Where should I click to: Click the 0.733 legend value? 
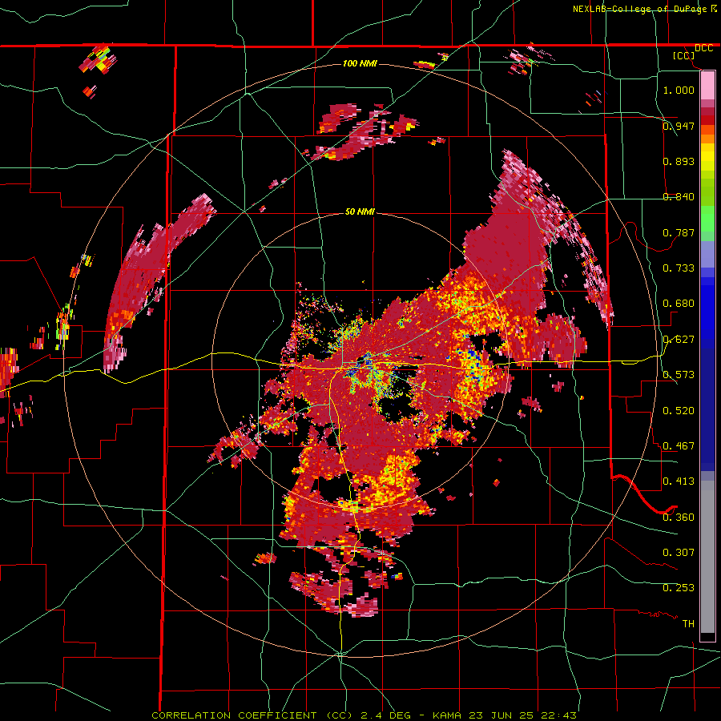679,268
